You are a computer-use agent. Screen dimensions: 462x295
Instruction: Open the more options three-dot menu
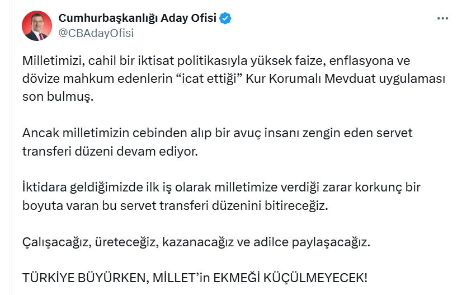[x=442, y=18]
